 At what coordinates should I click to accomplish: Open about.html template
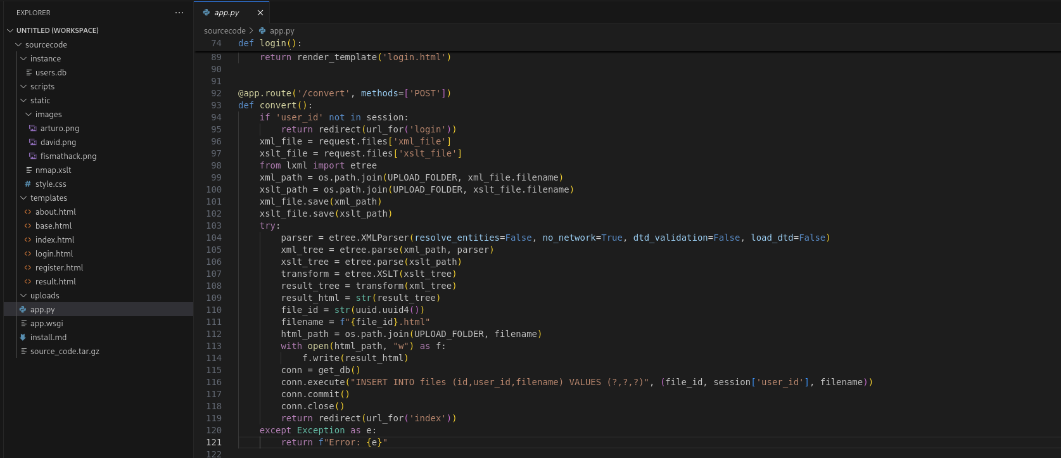(x=56, y=212)
